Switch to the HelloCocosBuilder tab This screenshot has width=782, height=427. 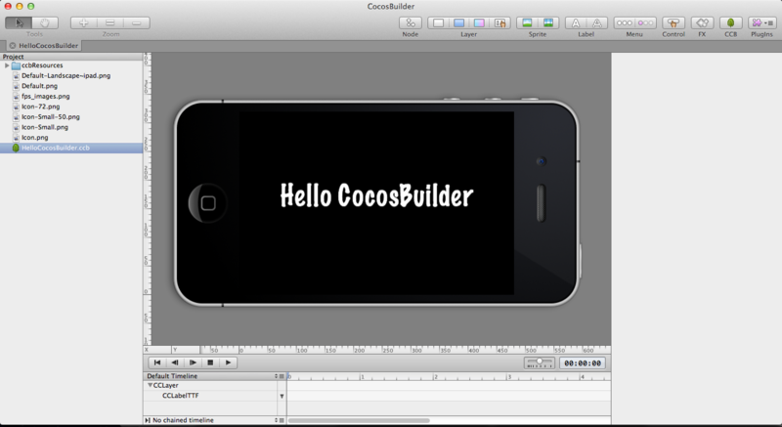click(x=48, y=45)
